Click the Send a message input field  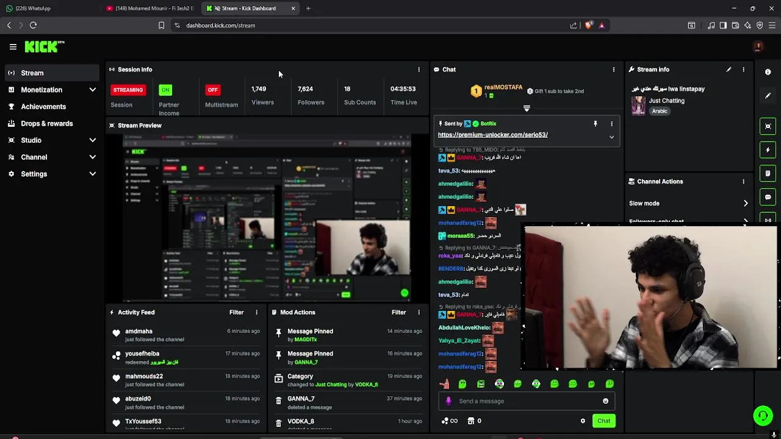tap(528, 401)
